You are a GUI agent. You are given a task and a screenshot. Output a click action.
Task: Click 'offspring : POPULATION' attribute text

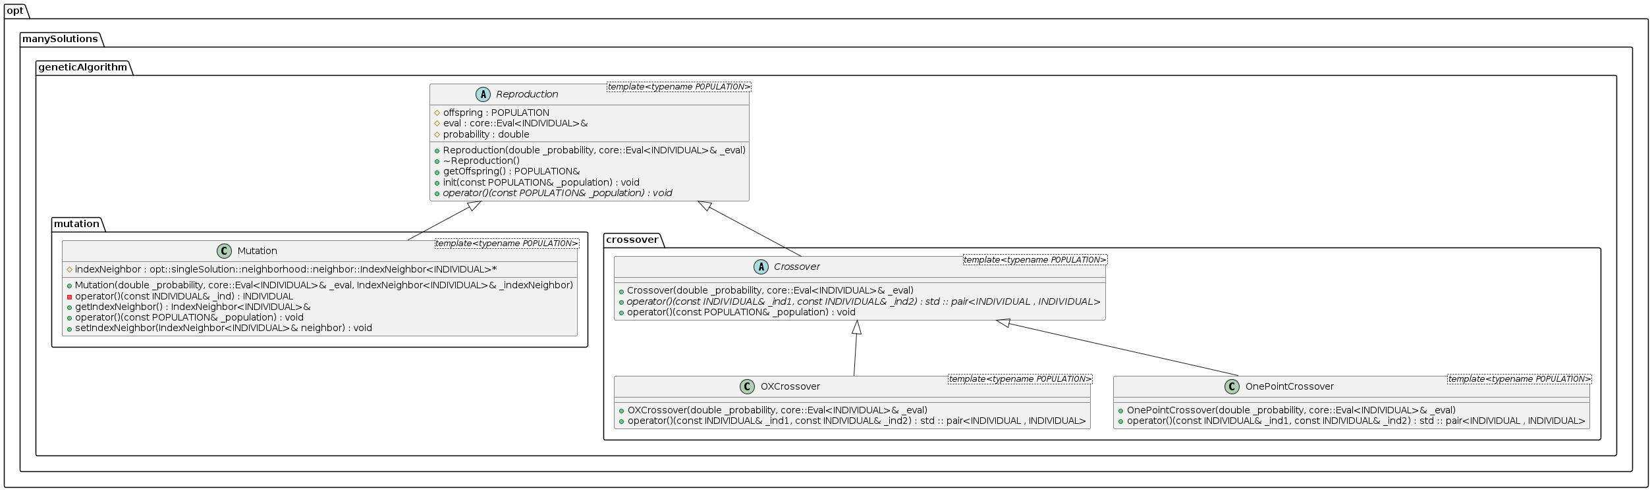(x=496, y=113)
